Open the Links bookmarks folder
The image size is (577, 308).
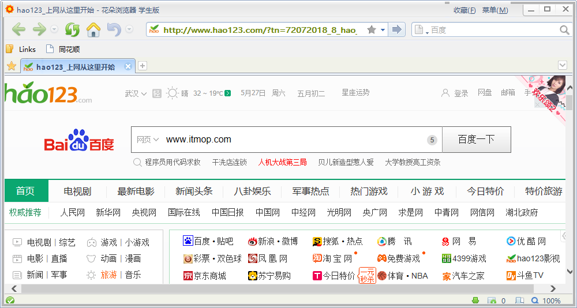[x=21, y=49]
